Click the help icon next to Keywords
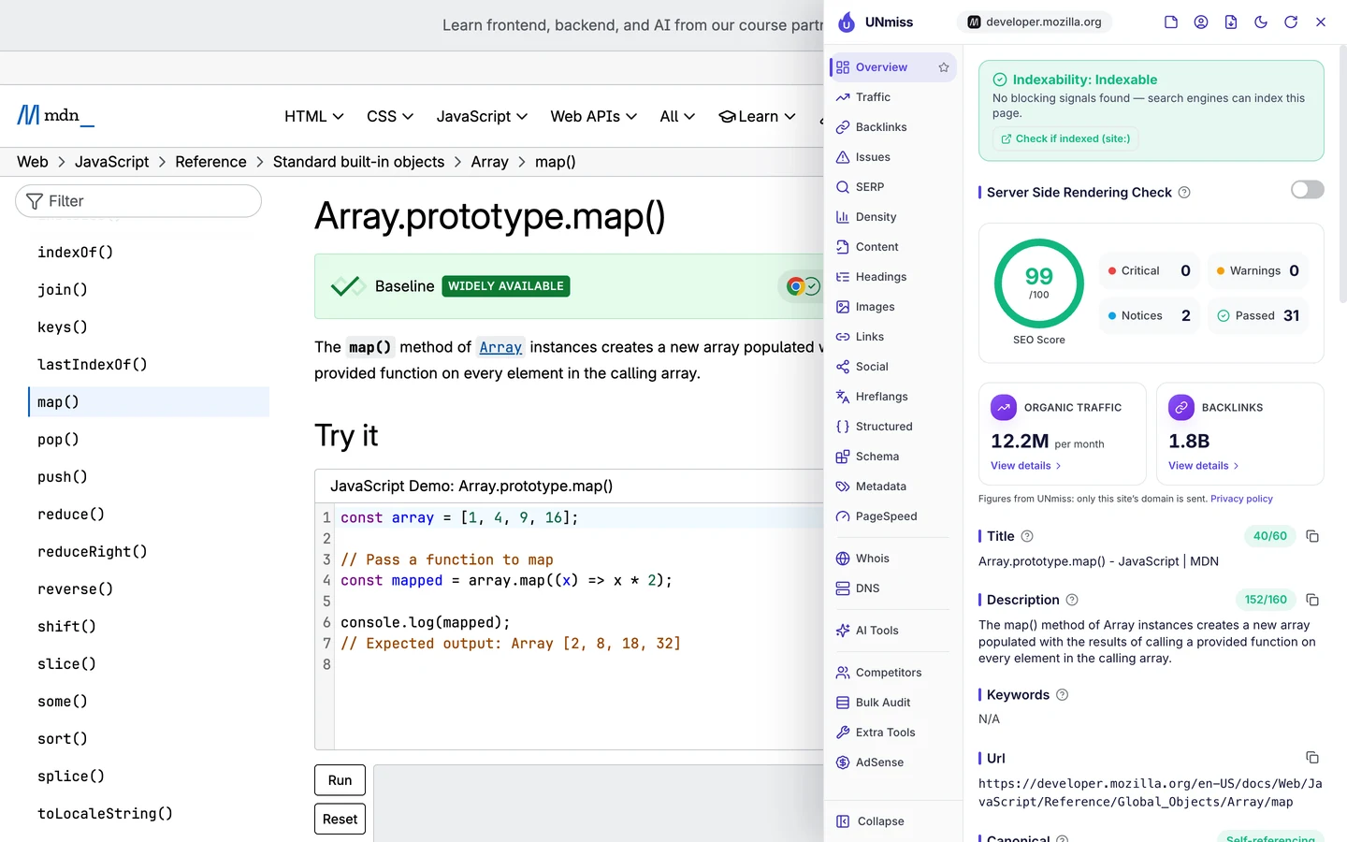 1062,695
